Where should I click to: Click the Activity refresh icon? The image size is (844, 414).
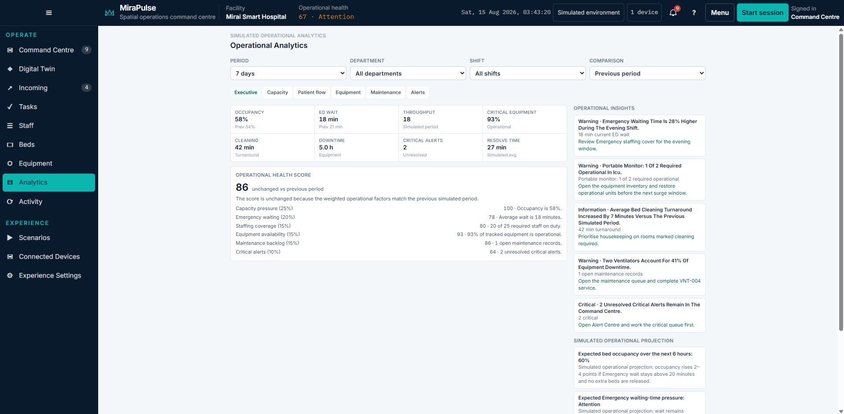click(10, 202)
